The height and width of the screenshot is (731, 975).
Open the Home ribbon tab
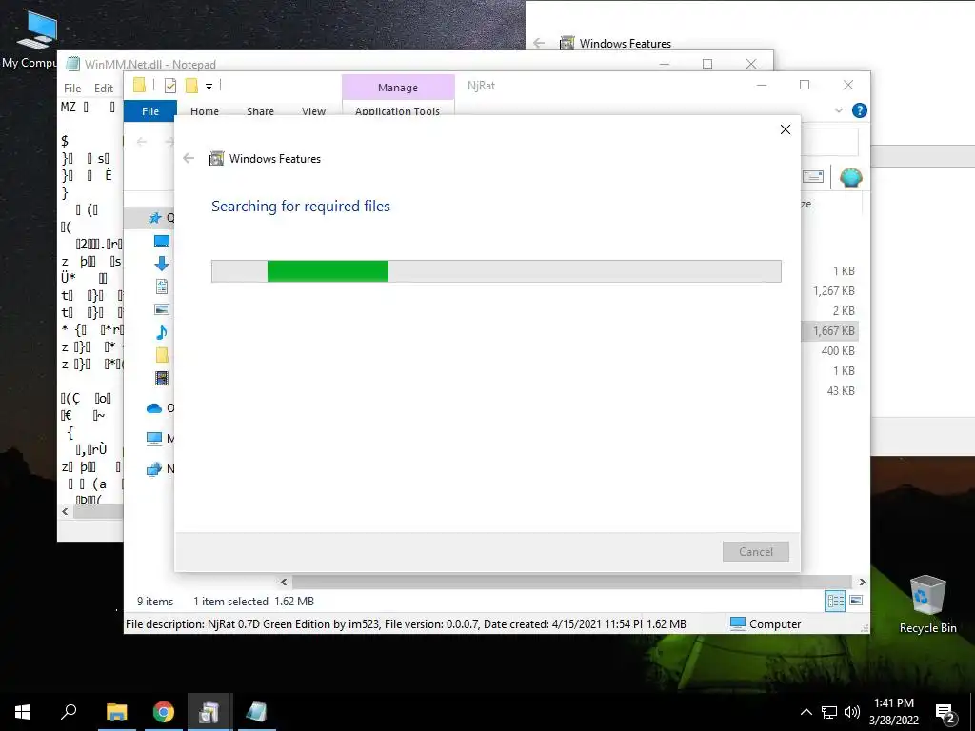point(205,110)
